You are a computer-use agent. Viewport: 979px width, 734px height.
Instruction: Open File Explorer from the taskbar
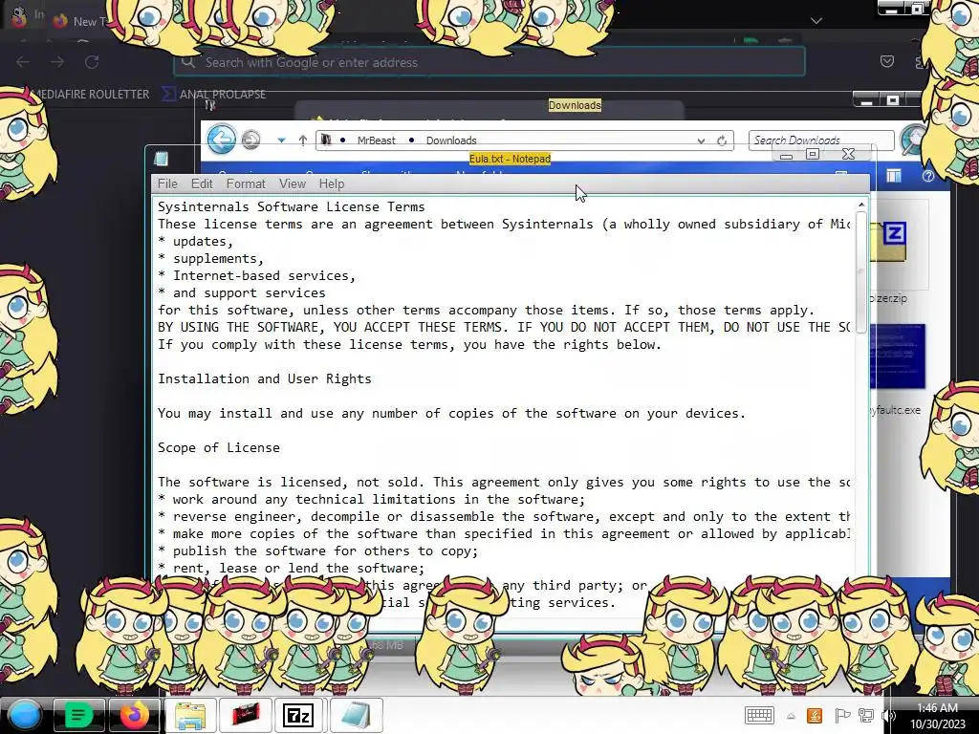[x=190, y=715]
